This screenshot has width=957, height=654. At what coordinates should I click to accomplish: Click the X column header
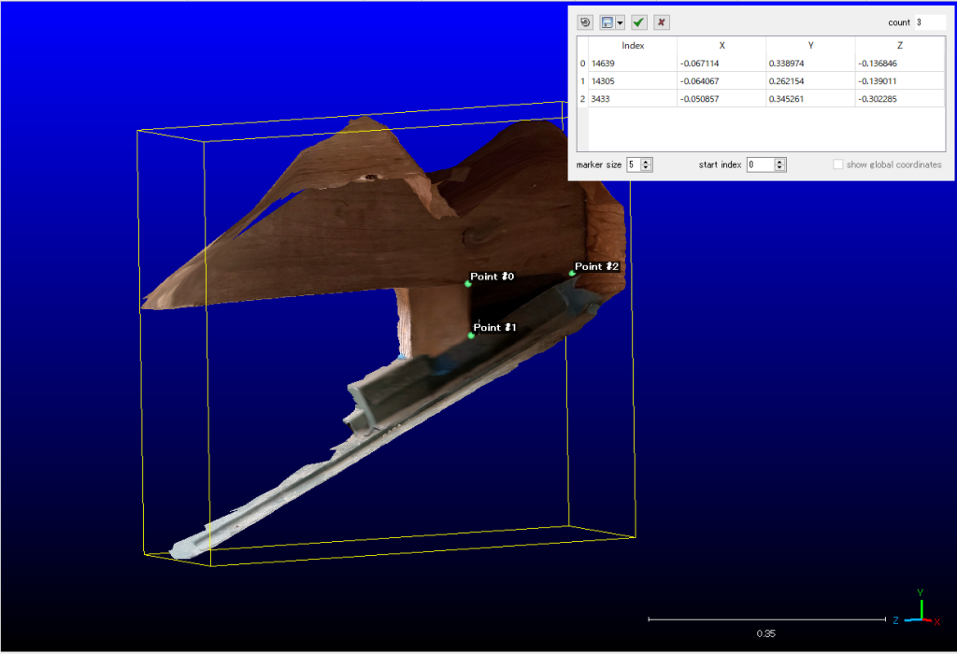tap(721, 45)
